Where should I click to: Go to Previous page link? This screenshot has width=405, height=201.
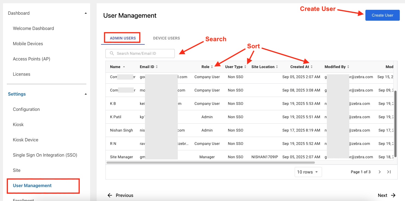tap(120, 195)
